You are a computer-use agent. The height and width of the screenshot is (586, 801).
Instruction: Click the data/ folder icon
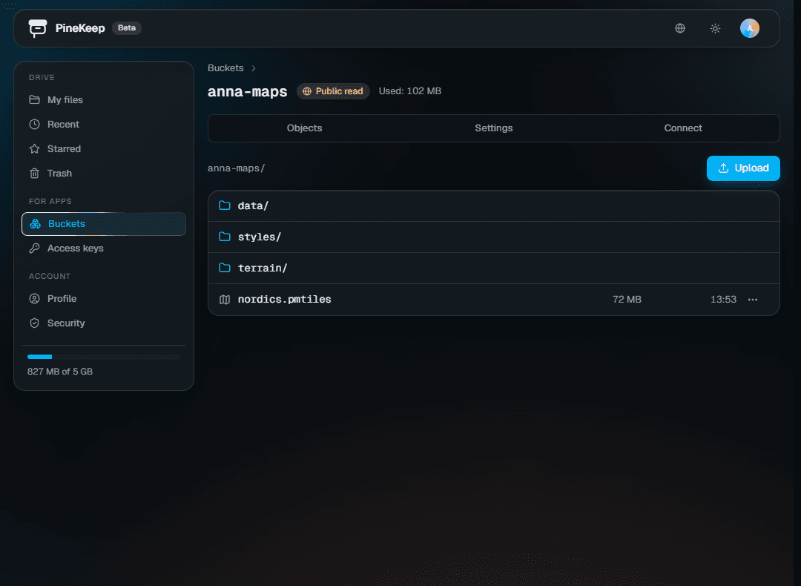pos(225,205)
